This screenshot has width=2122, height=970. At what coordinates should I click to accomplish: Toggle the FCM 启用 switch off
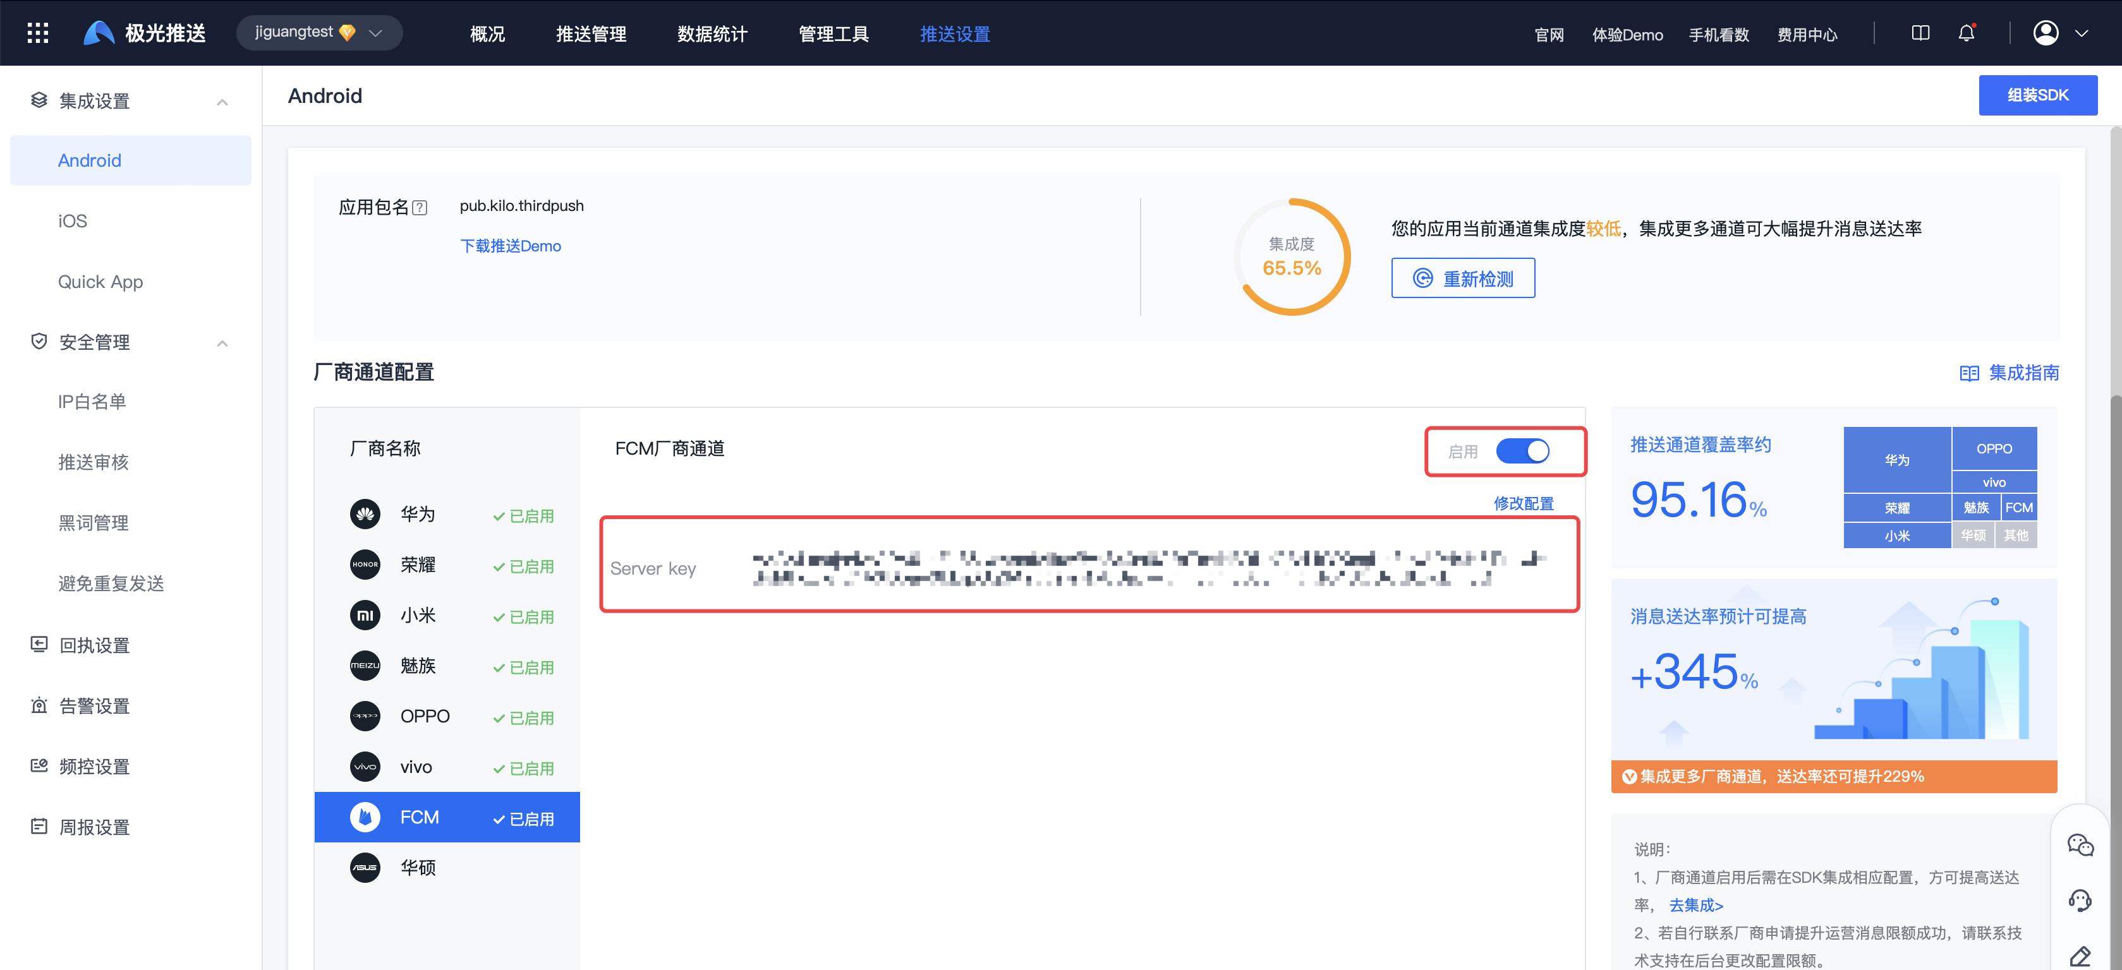1522,450
